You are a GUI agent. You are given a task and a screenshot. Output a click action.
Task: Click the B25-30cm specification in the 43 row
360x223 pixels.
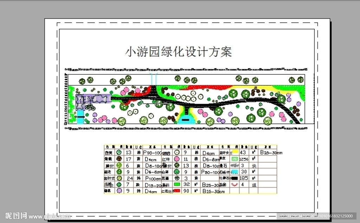(x=271, y=152)
